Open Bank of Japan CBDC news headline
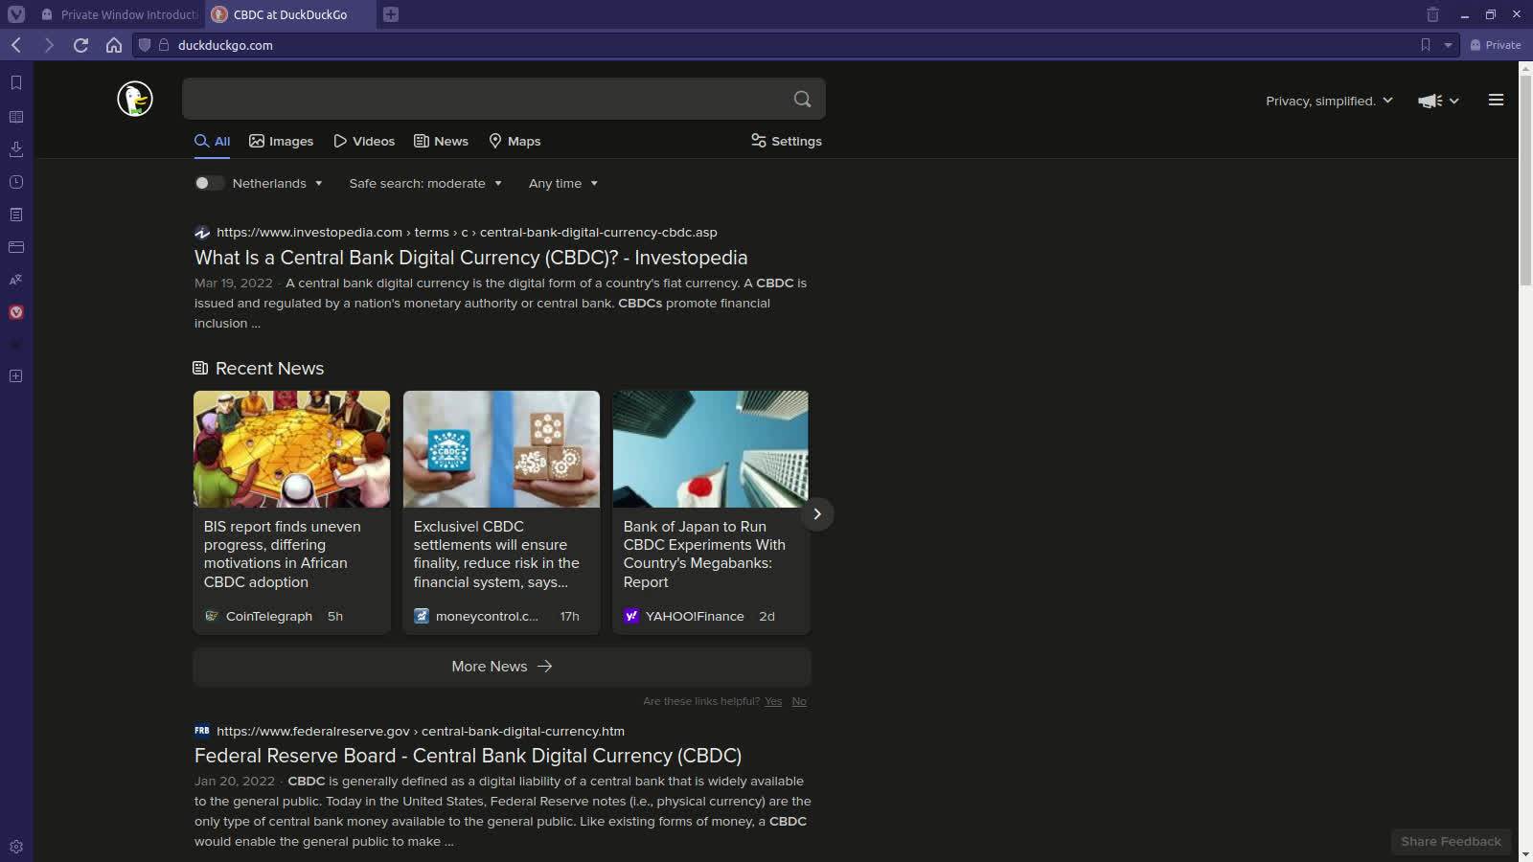Screen dimensions: 1533x862 pos(704,555)
